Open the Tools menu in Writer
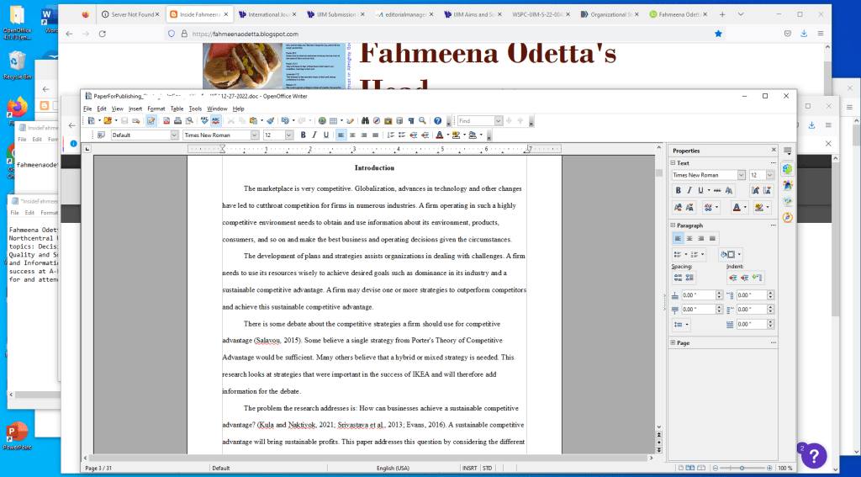 (x=195, y=109)
